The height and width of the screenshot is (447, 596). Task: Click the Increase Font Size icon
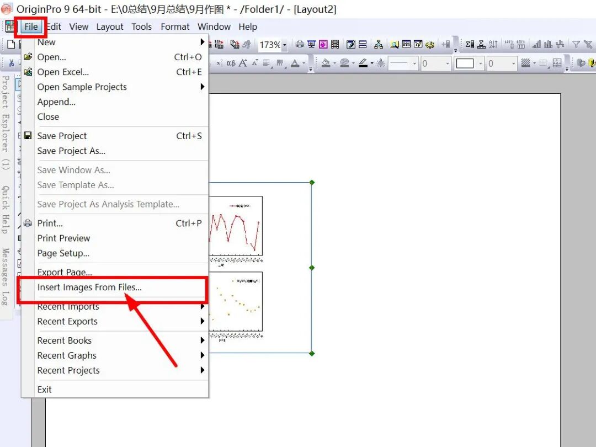243,63
